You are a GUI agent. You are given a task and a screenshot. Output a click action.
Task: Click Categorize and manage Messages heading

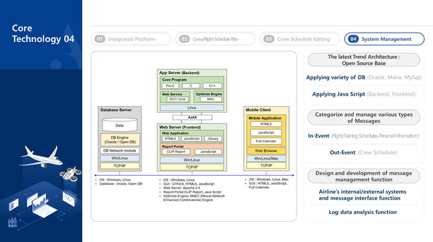(x=363, y=117)
